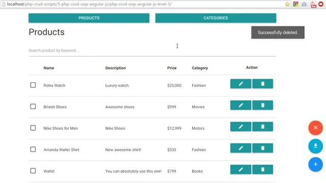
Task: Click the Action column header
Action: 252,68
